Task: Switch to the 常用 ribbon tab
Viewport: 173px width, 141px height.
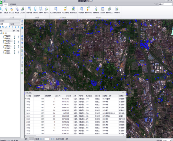Action: tap(5, 4)
